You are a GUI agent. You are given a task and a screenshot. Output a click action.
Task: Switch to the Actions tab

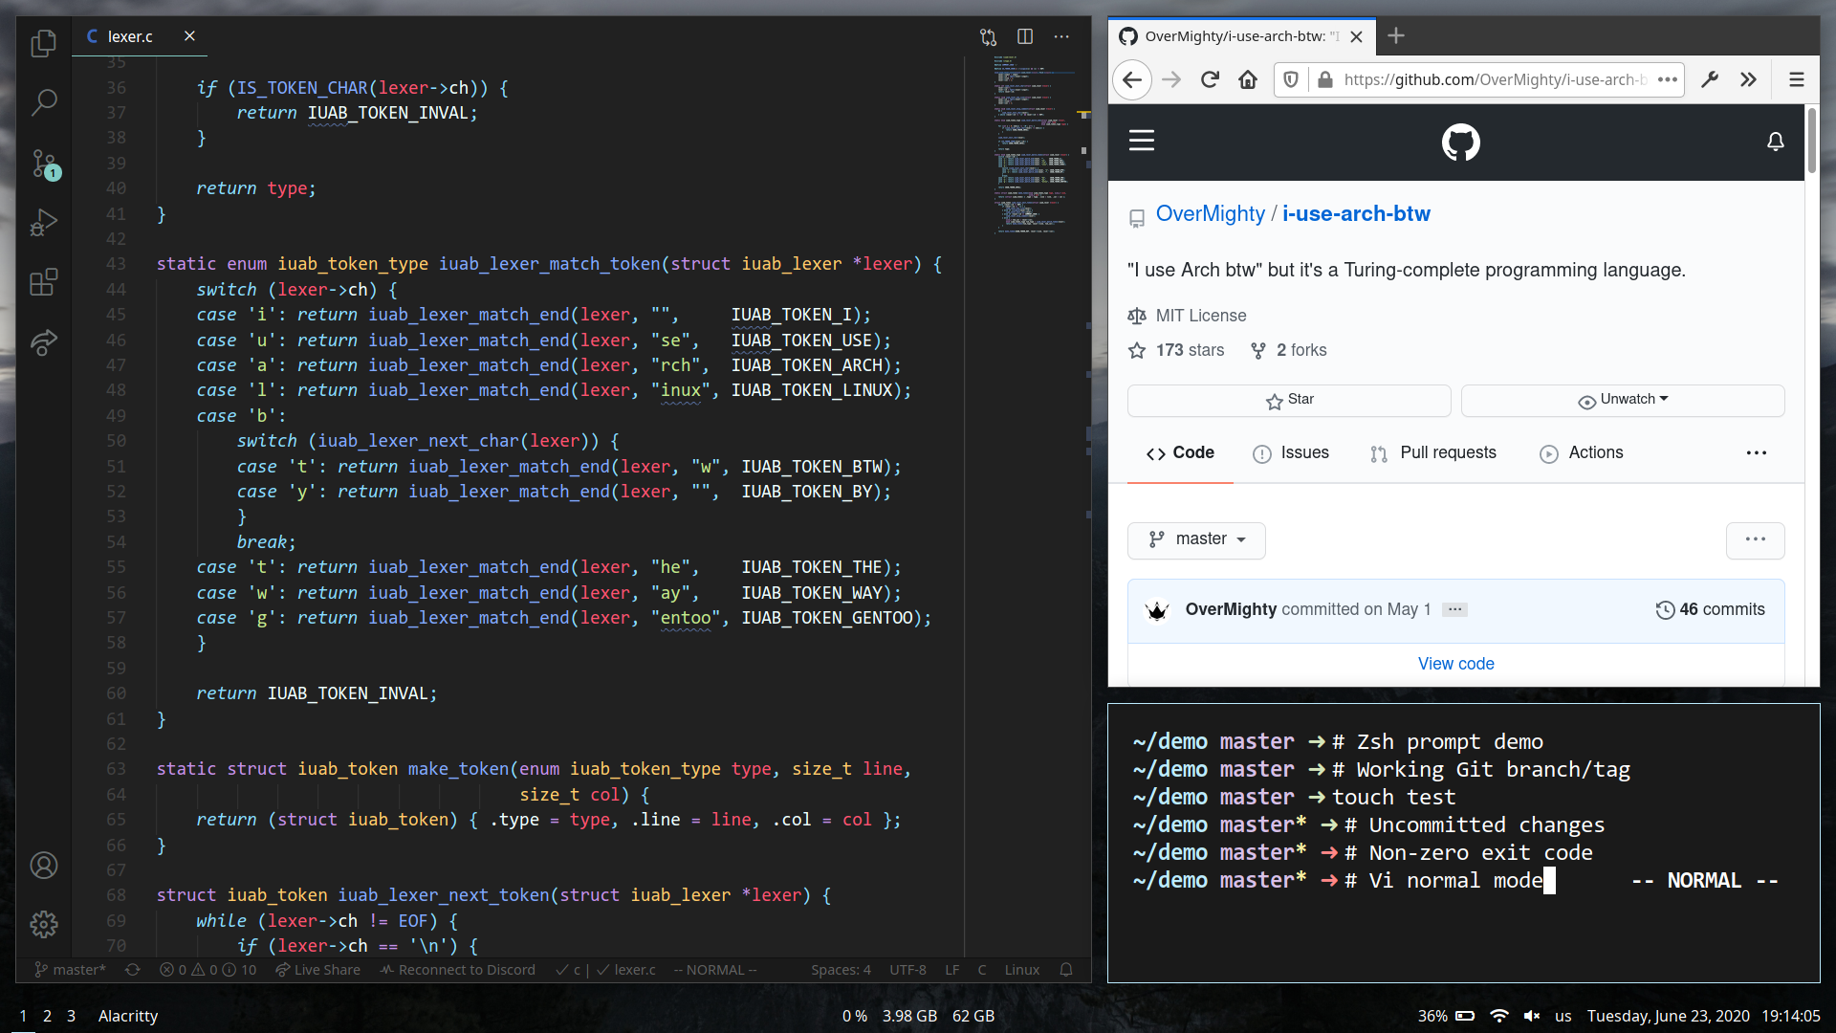[1582, 453]
